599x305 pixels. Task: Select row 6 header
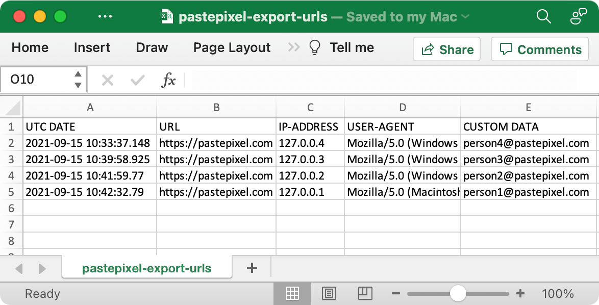pos(11,208)
